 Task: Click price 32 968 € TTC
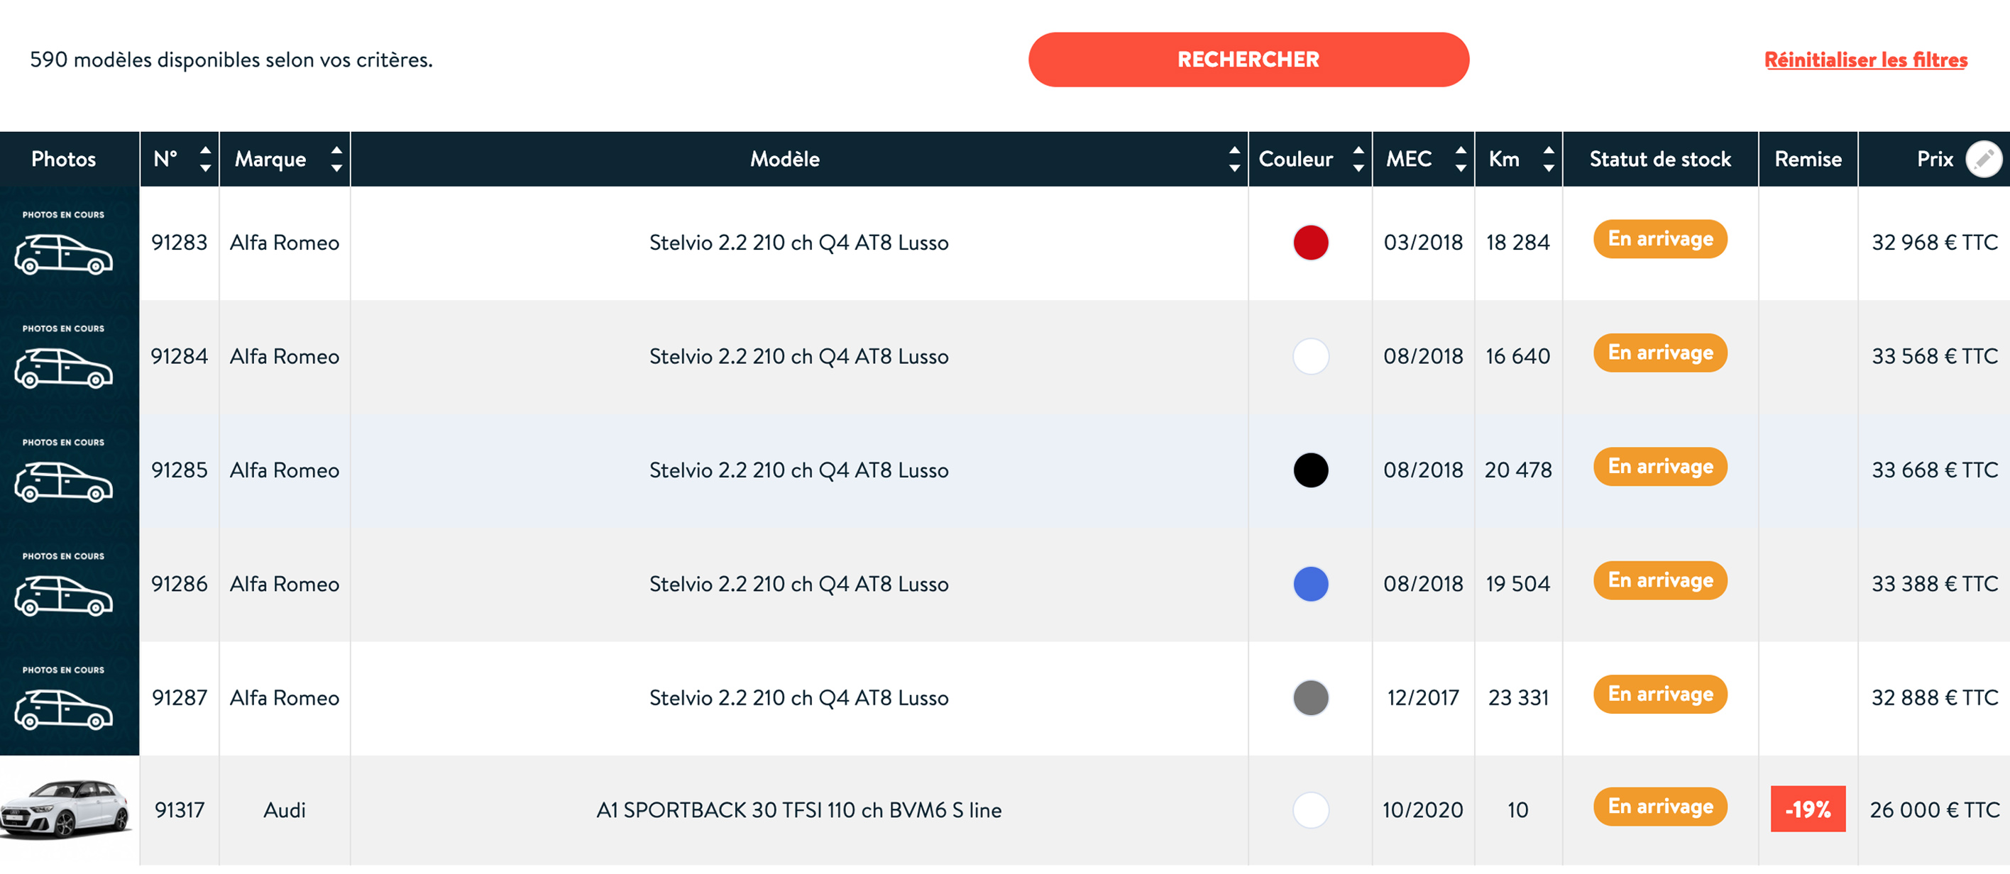pyautogui.click(x=1934, y=243)
